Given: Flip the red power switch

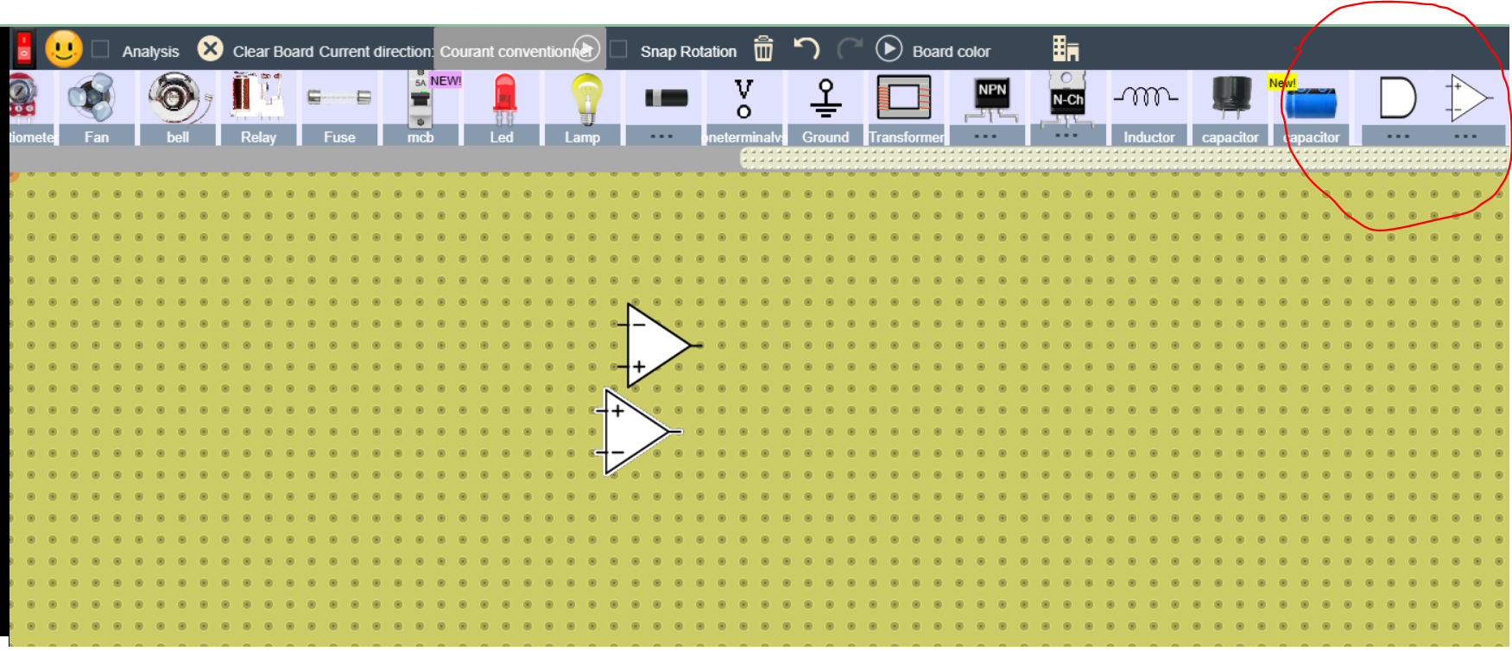Looking at the screenshot, I should [24, 49].
